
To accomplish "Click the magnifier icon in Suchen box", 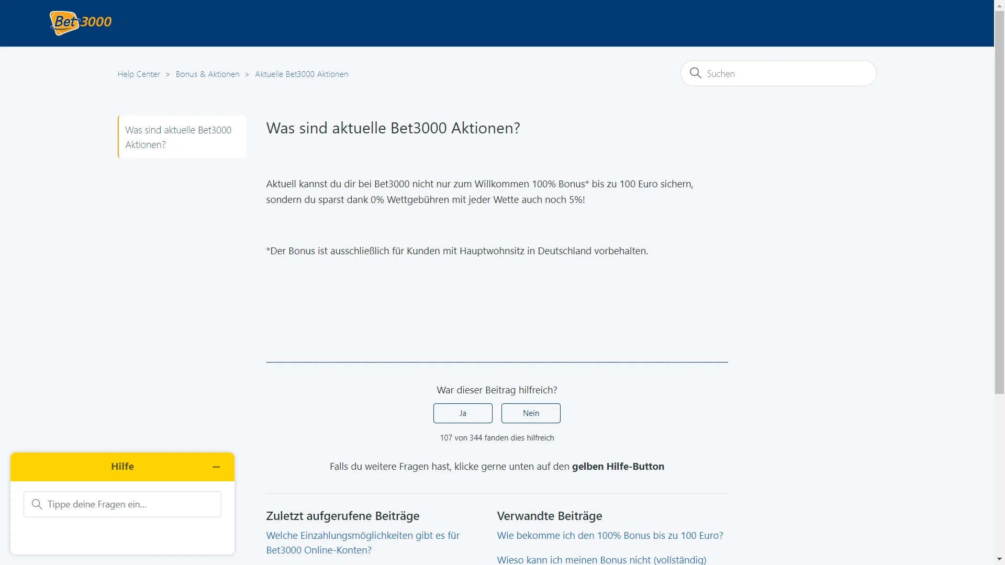I will (695, 73).
